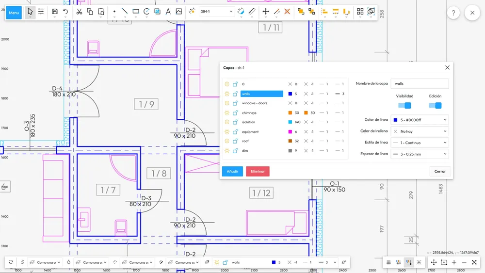This screenshot has height=273, width=485.
Task: Select the move arrows tool
Action: [266, 12]
